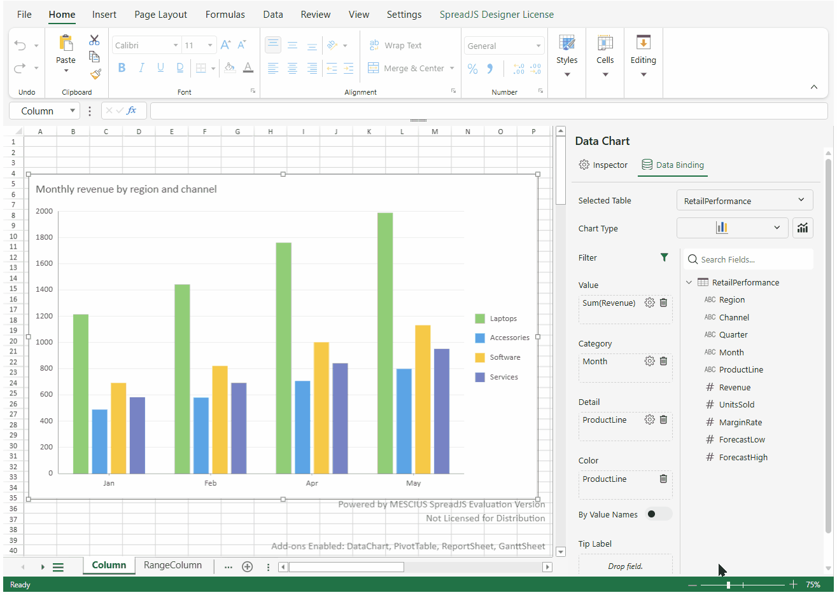The height and width of the screenshot is (595, 837).
Task: Switch to the Page Layout tab
Action: pos(160,14)
